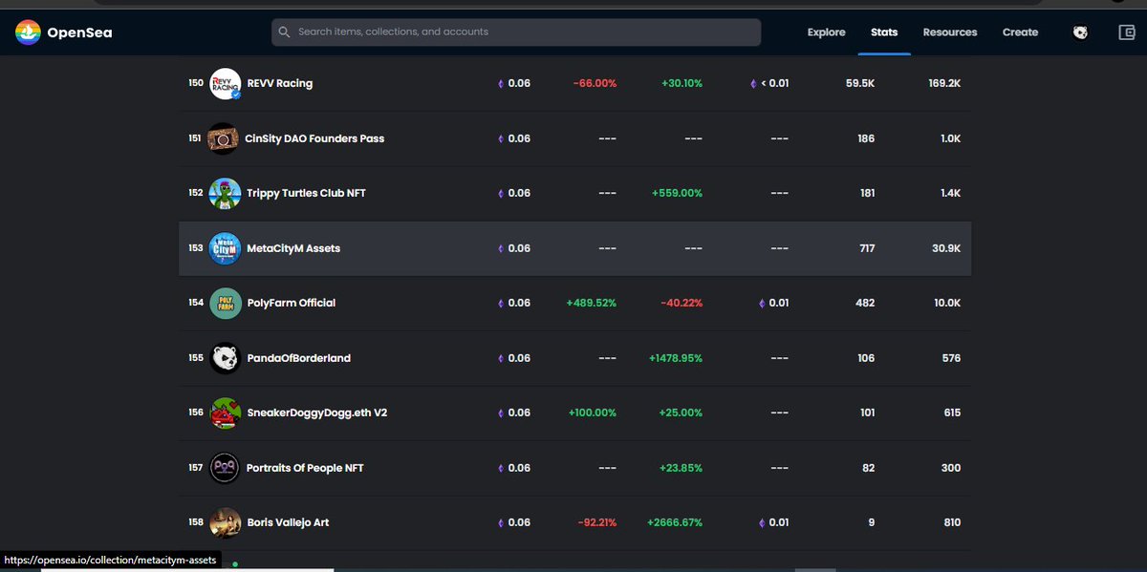
Task: Click the ETH icon in the PolyFarm floor price
Action: [x=763, y=304]
